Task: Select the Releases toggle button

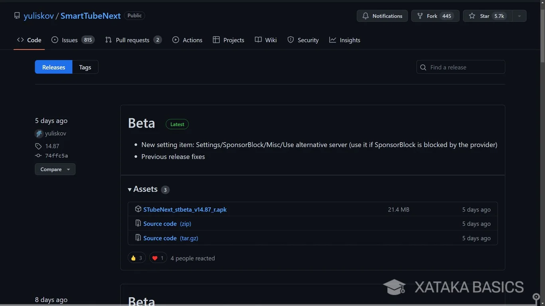Action: [53, 67]
